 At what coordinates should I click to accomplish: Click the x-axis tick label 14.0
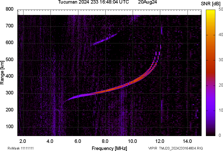[187, 141]
